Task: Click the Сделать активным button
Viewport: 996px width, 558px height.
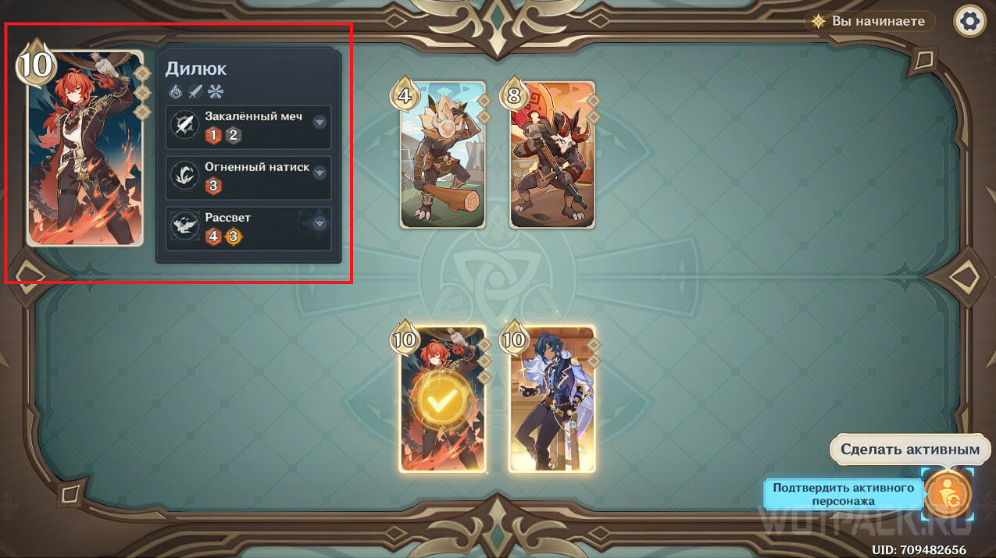Action: (x=909, y=450)
